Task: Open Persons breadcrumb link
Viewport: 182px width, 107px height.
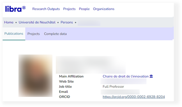Action: pyautogui.click(x=67, y=22)
